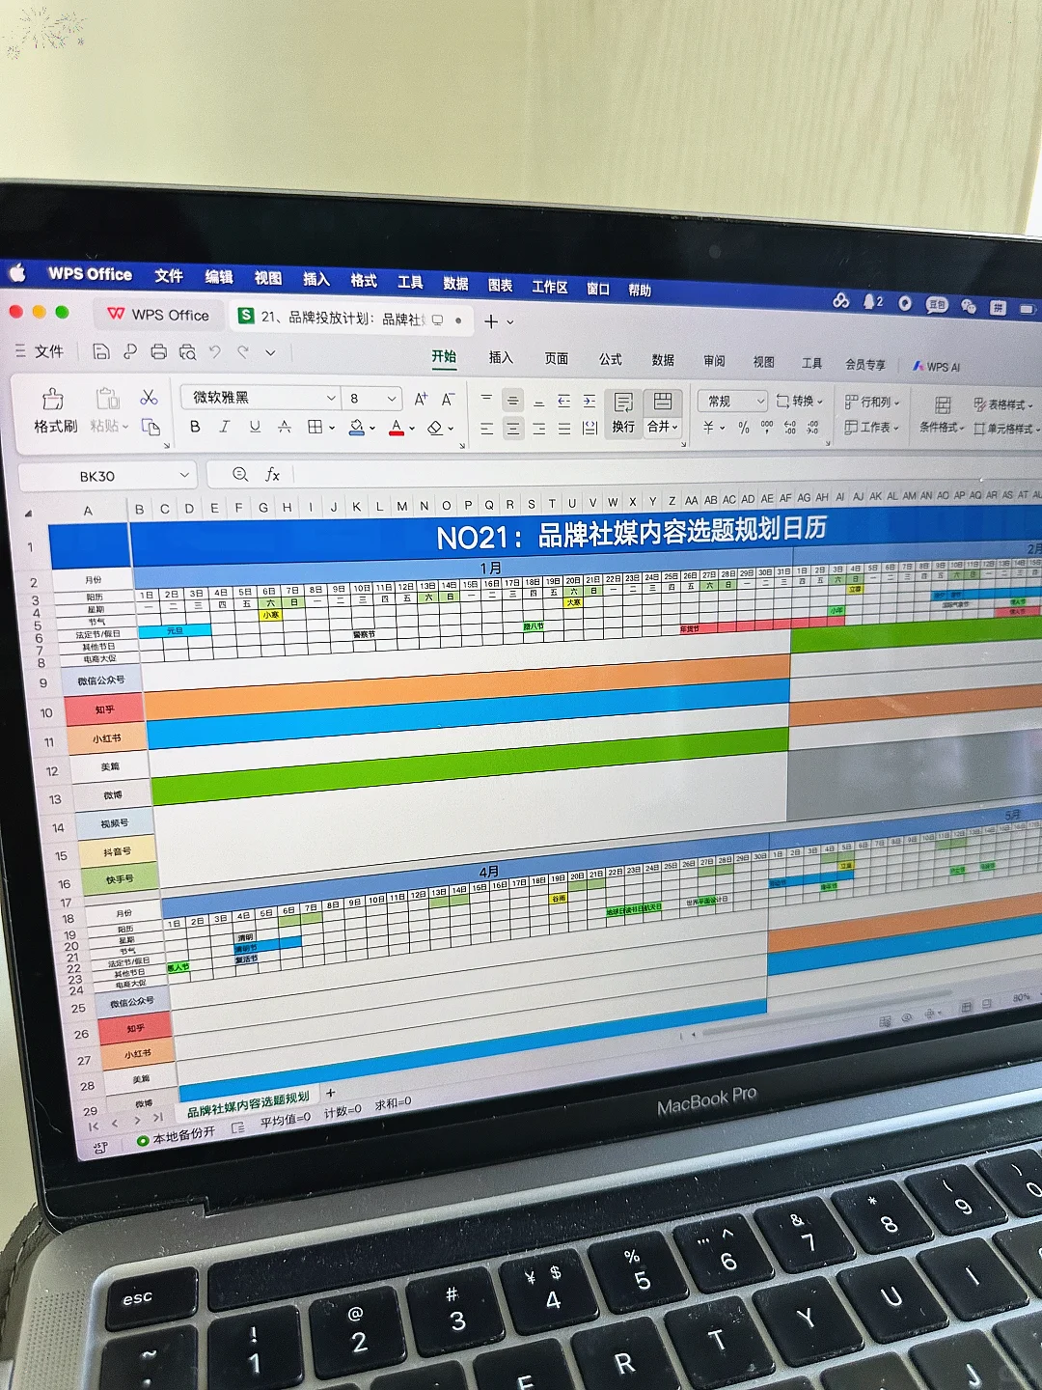Switch to the 公式 ribbon tab
Viewport: 1042px width, 1390px height.
[610, 359]
